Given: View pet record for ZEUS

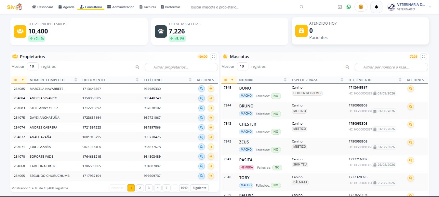Looking at the screenshot, I should [x=410, y=142].
